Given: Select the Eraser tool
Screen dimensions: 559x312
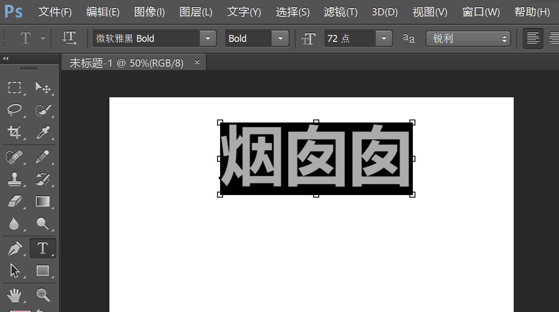Looking at the screenshot, I should point(15,201).
